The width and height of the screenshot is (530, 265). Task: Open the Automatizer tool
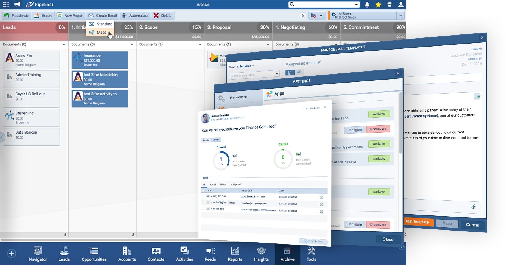(135, 16)
